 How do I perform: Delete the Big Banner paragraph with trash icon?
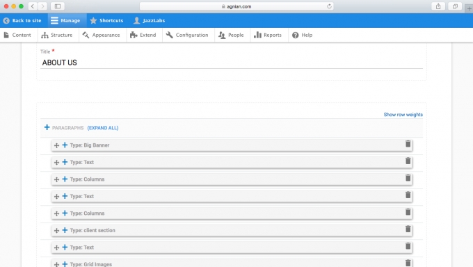click(408, 144)
